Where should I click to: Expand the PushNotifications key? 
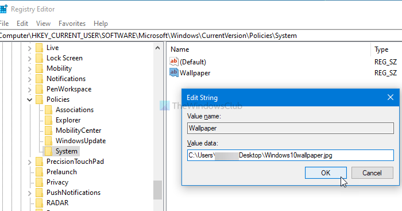29,193
